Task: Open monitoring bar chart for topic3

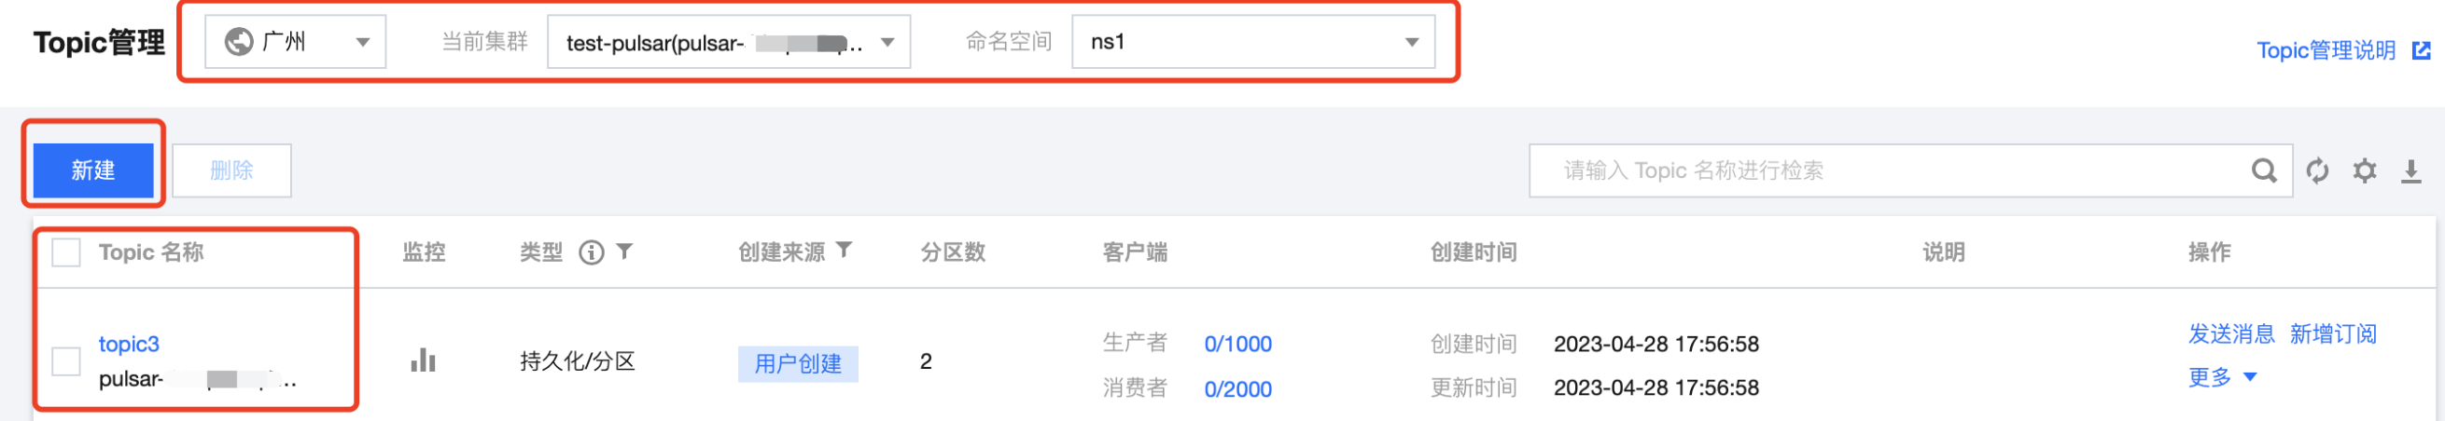Action: pyautogui.click(x=423, y=360)
